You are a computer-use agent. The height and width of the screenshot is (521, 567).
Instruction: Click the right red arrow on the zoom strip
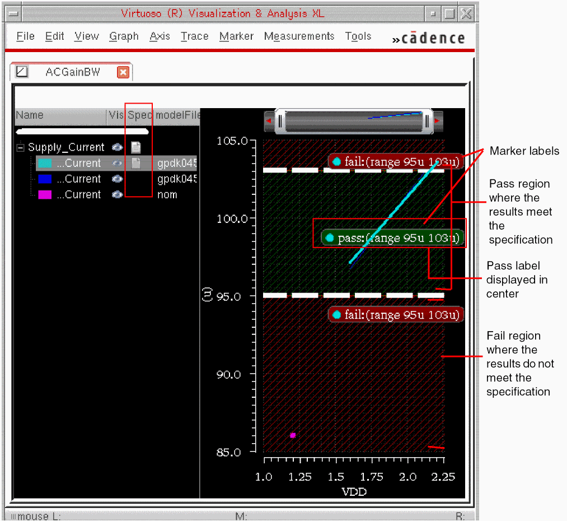coord(437,121)
